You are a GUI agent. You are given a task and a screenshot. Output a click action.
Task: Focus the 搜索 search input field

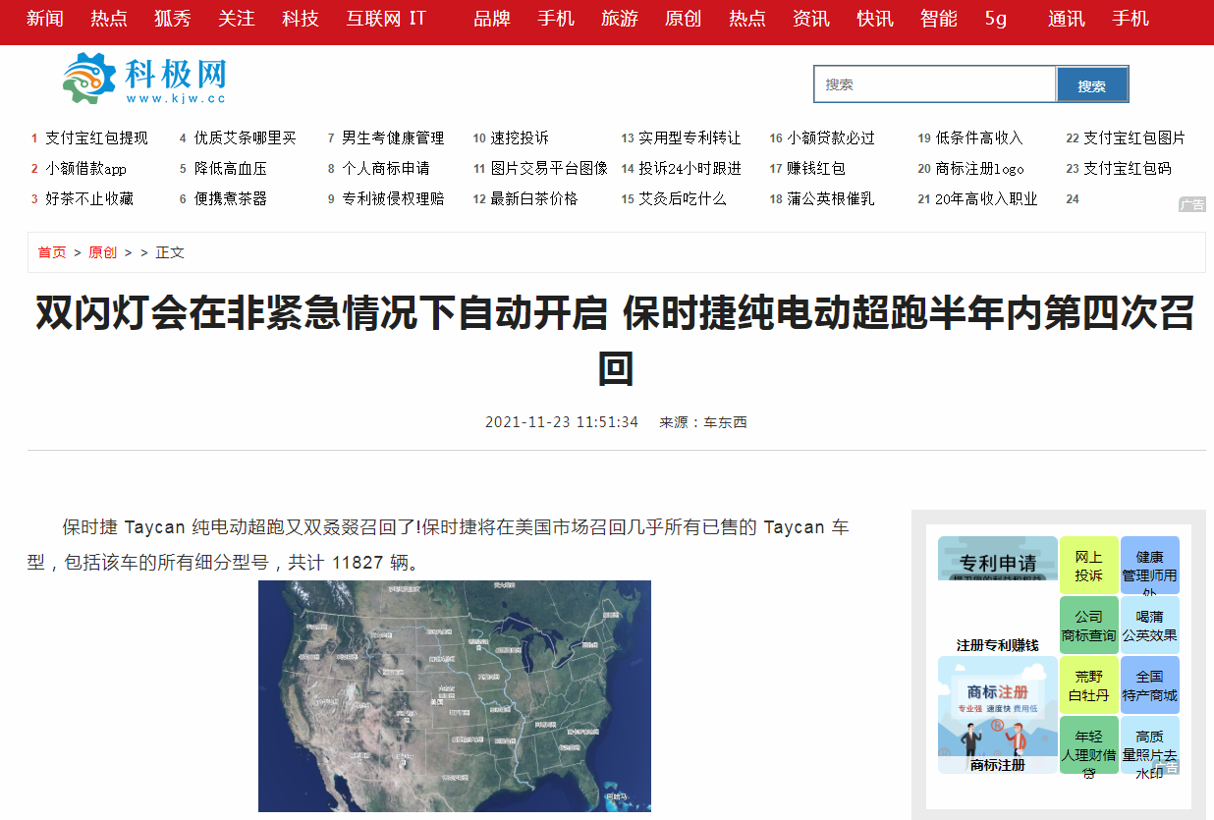point(935,84)
